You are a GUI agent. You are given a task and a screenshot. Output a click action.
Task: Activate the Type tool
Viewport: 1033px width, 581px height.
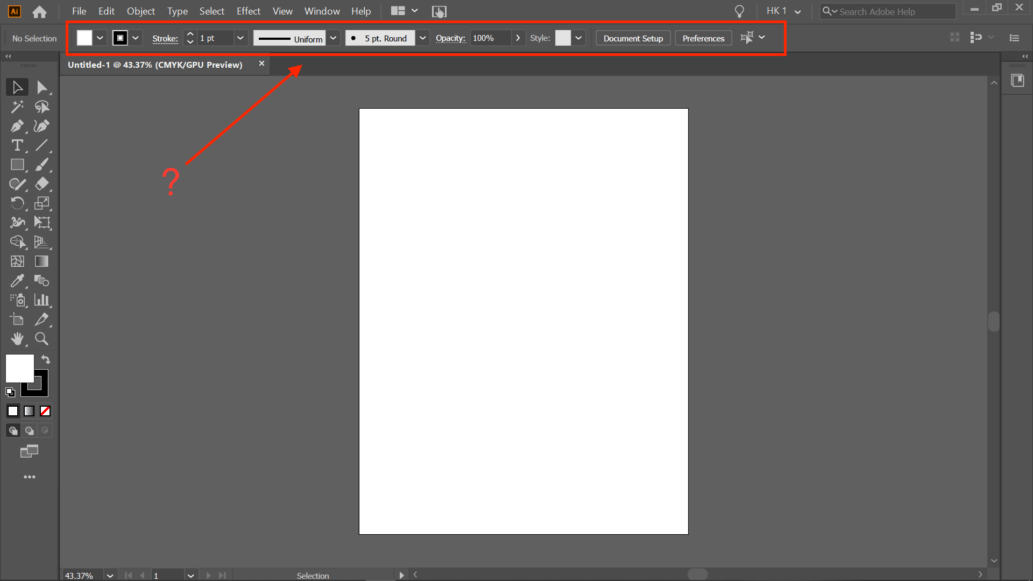(x=18, y=145)
